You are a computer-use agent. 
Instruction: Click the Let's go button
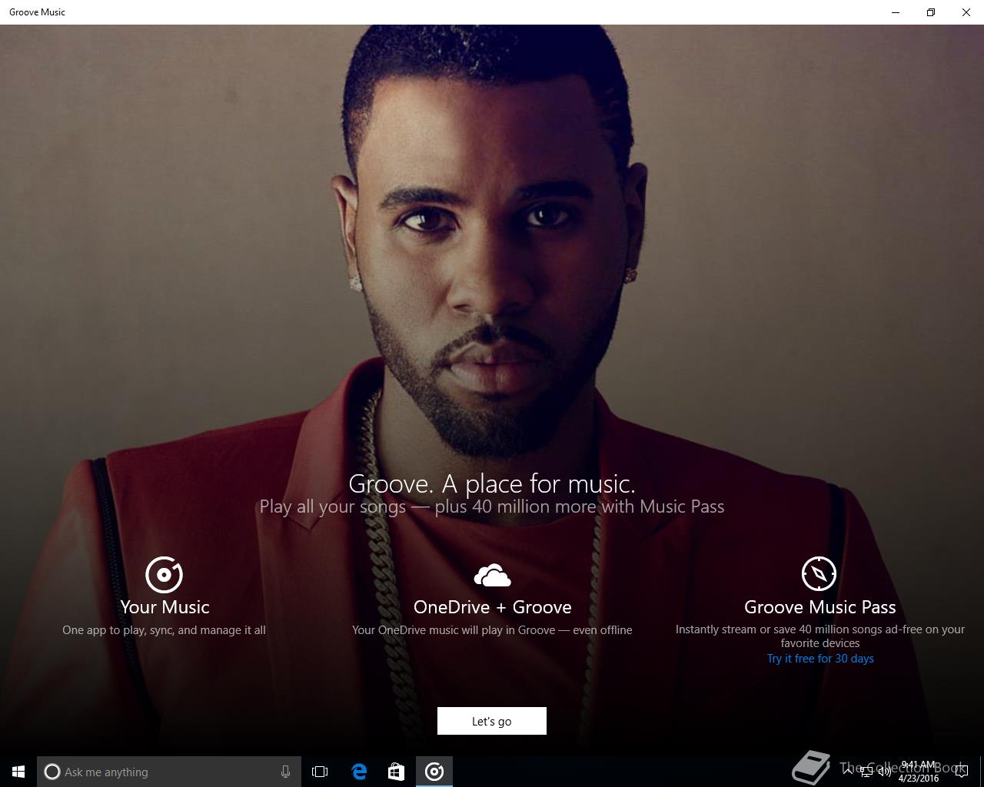[x=492, y=721]
